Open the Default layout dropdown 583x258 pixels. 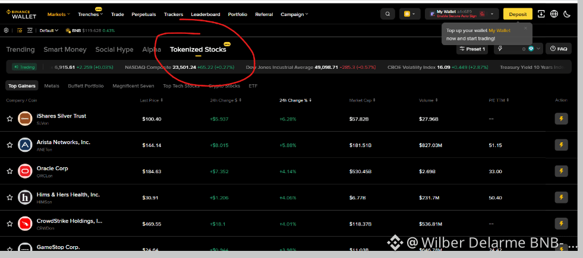(49, 30)
